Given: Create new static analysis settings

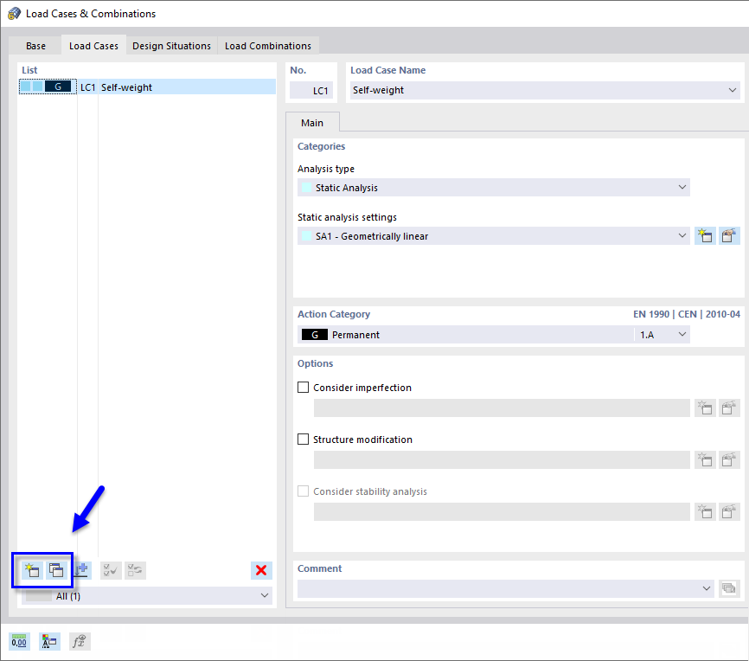Looking at the screenshot, I should [704, 235].
